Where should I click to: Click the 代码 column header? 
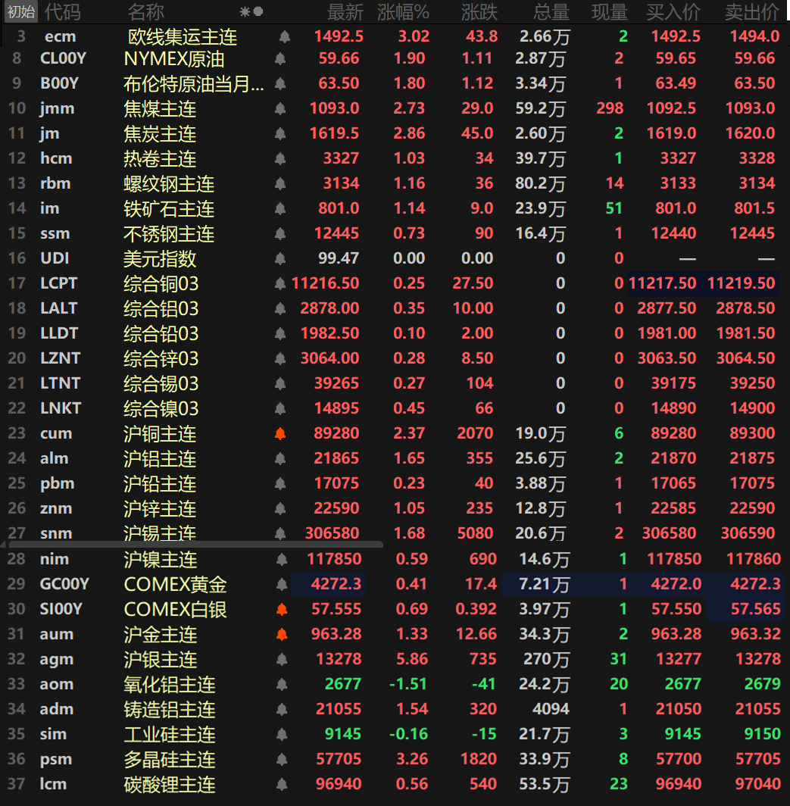pyautogui.click(x=62, y=11)
